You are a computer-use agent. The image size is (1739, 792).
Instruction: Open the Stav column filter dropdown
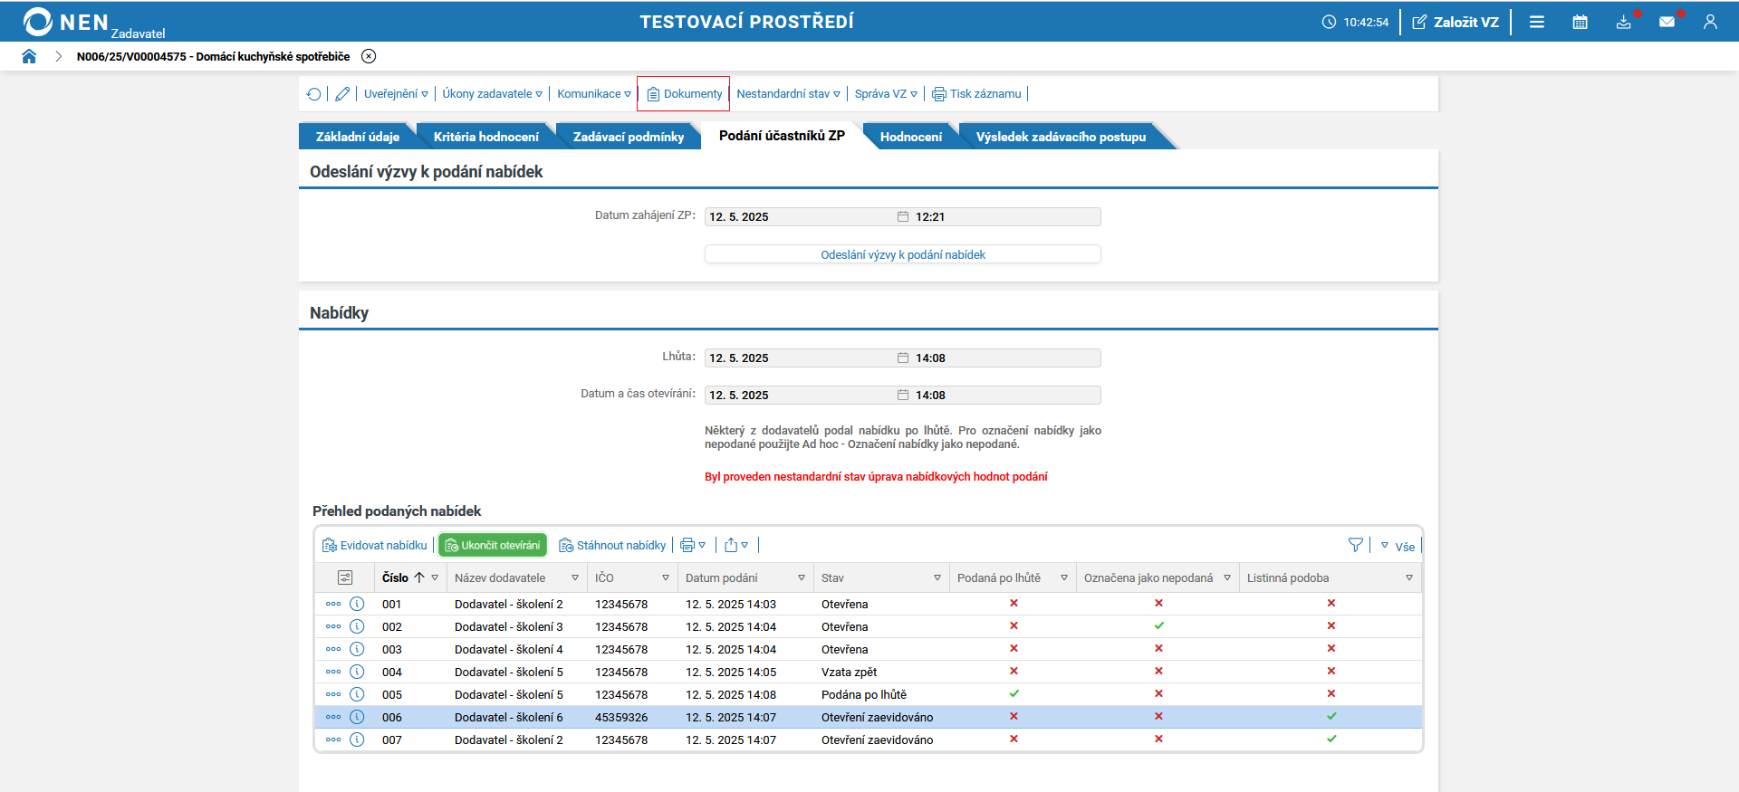pos(937,577)
